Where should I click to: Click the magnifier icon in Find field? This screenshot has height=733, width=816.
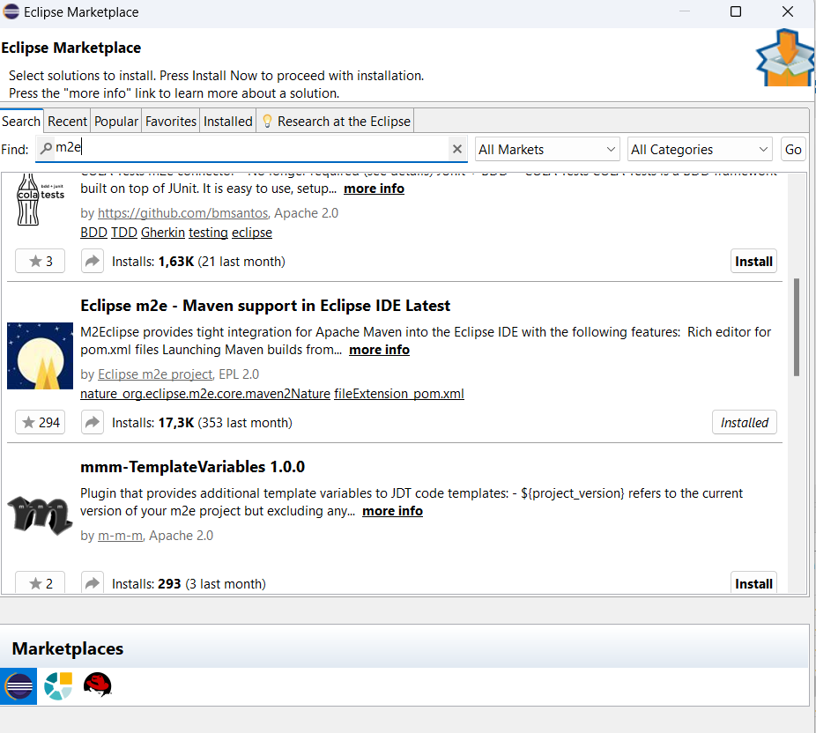coord(46,148)
